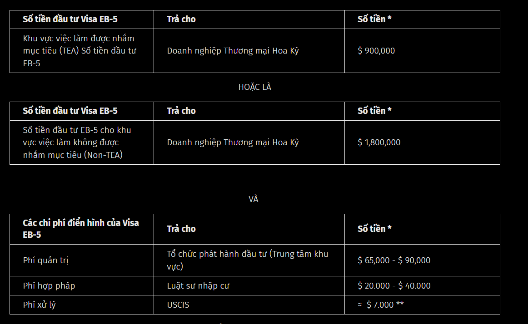Click "Trả cho" header in the fees table

(x=181, y=229)
